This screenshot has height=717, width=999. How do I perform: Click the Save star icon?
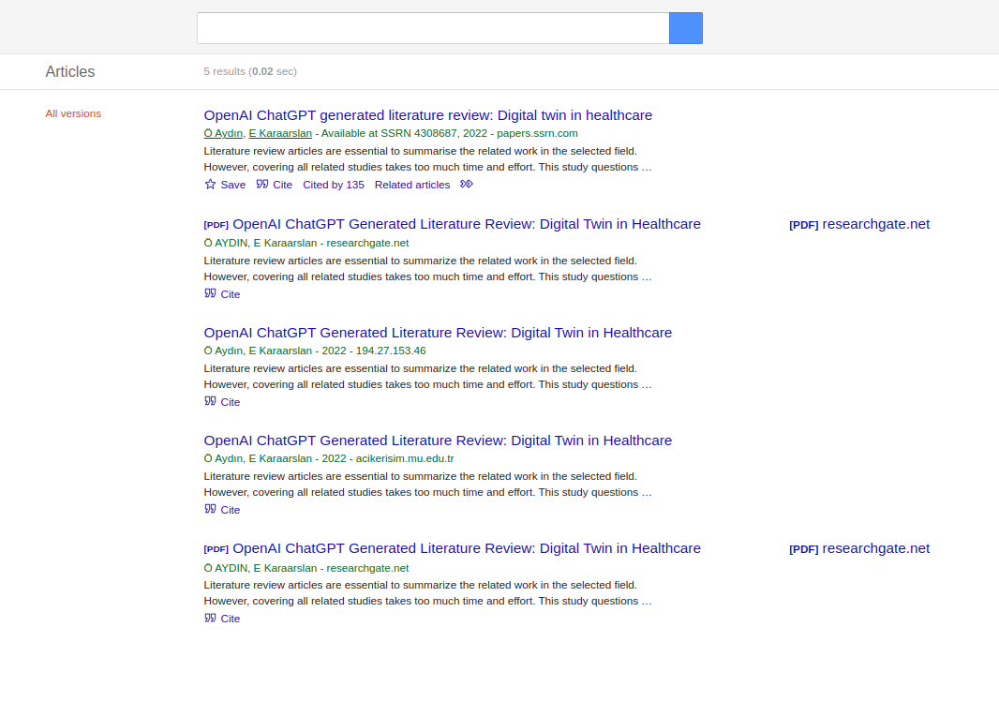click(210, 185)
